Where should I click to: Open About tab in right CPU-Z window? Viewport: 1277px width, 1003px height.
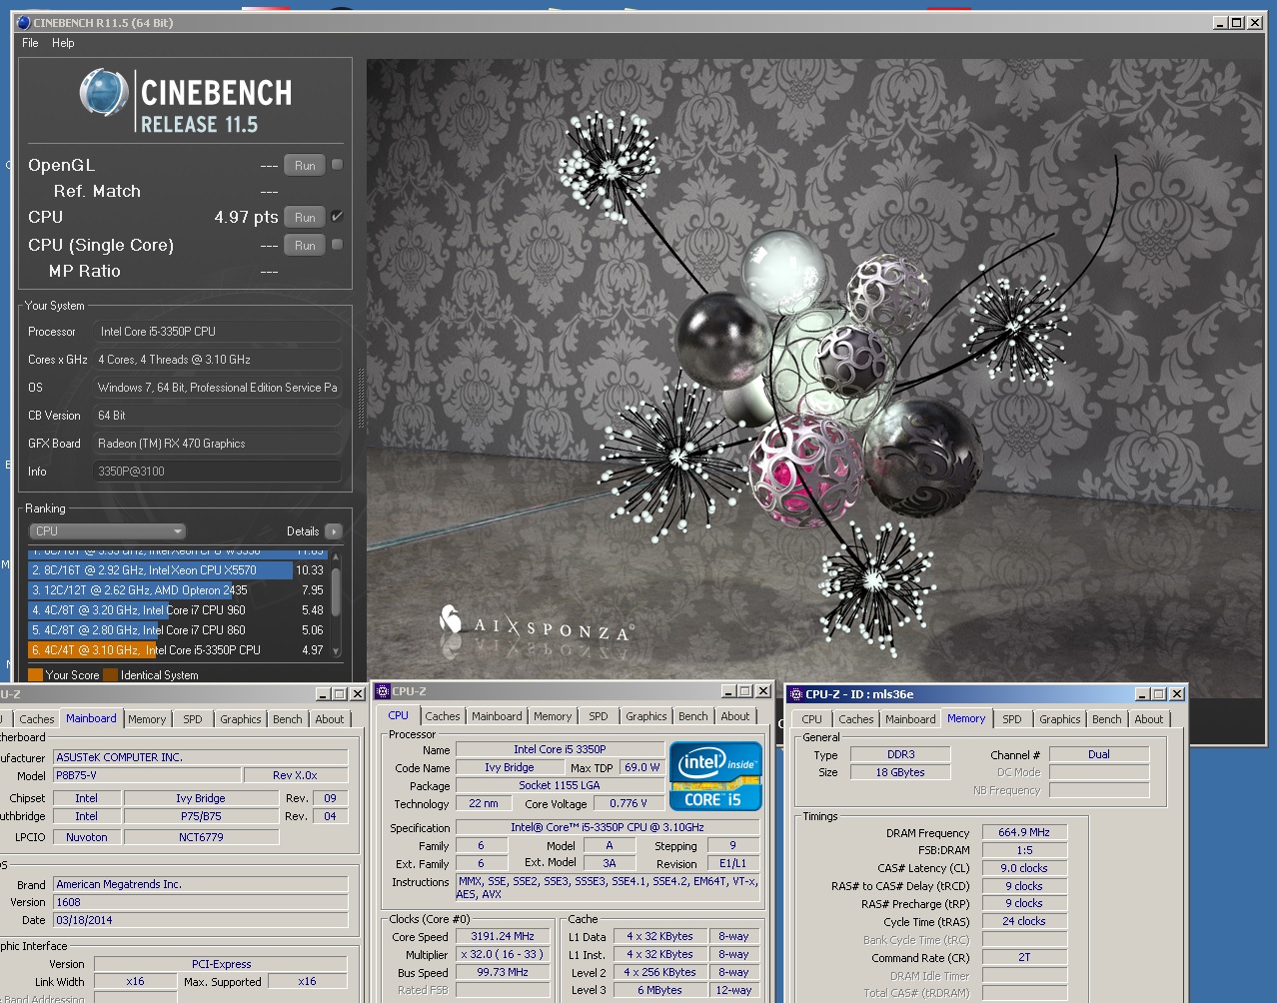pyautogui.click(x=1149, y=719)
